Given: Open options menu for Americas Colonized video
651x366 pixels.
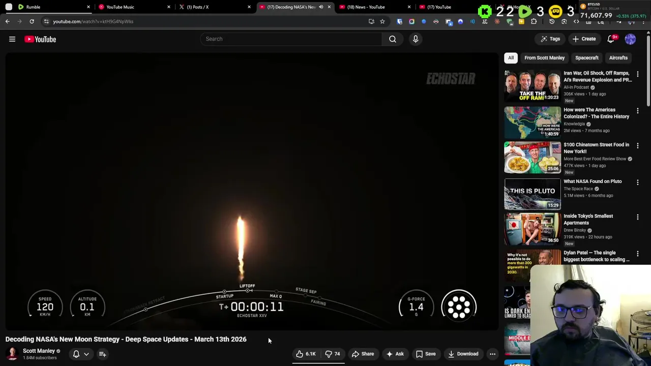Looking at the screenshot, I should [637, 111].
